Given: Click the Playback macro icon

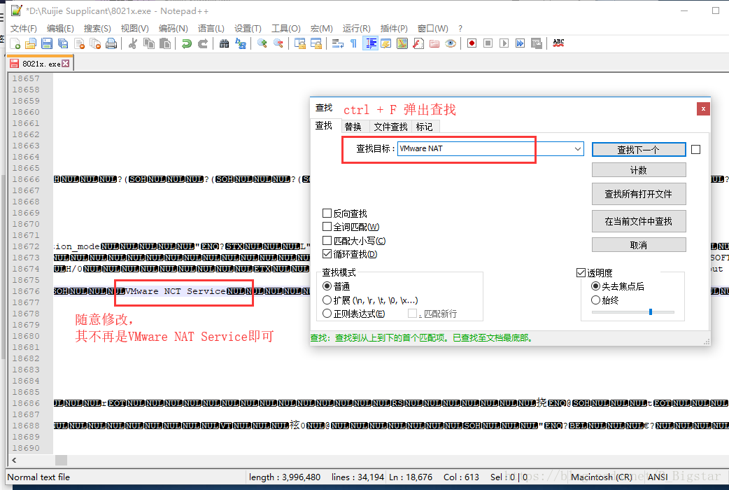Looking at the screenshot, I should click(504, 43).
